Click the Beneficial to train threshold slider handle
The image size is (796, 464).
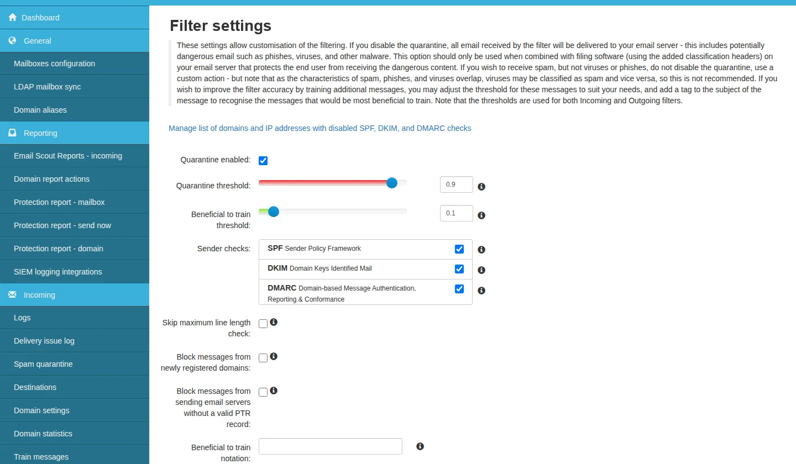(x=274, y=211)
